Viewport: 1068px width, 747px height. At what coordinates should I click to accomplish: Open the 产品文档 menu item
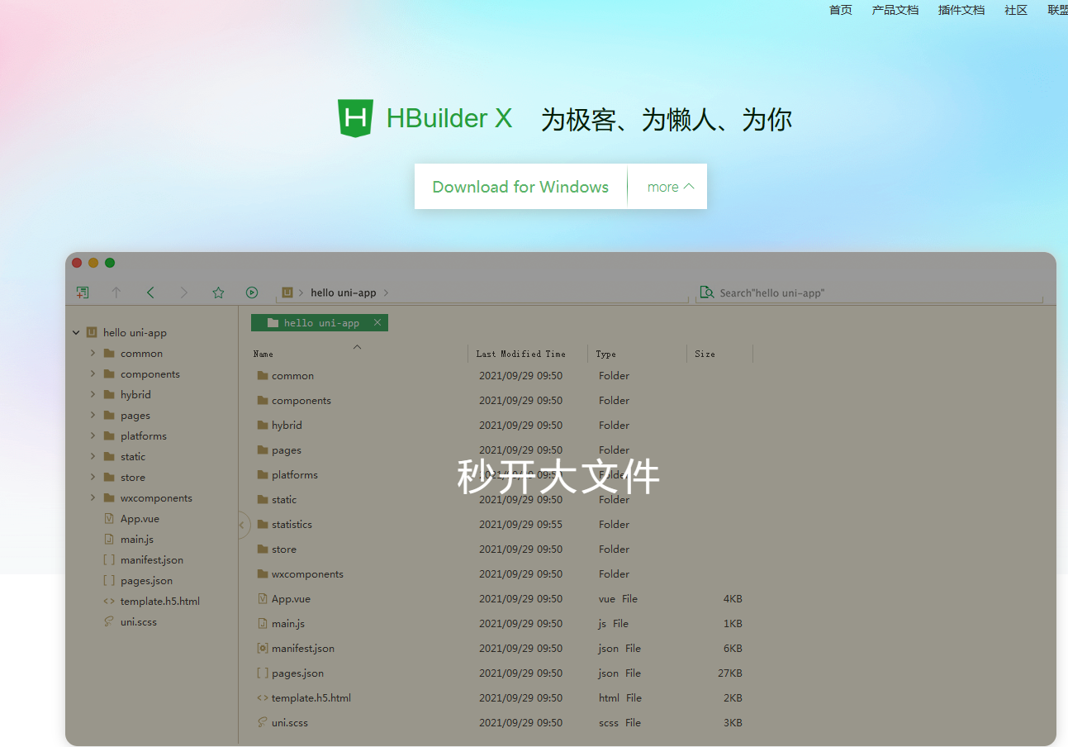click(895, 10)
